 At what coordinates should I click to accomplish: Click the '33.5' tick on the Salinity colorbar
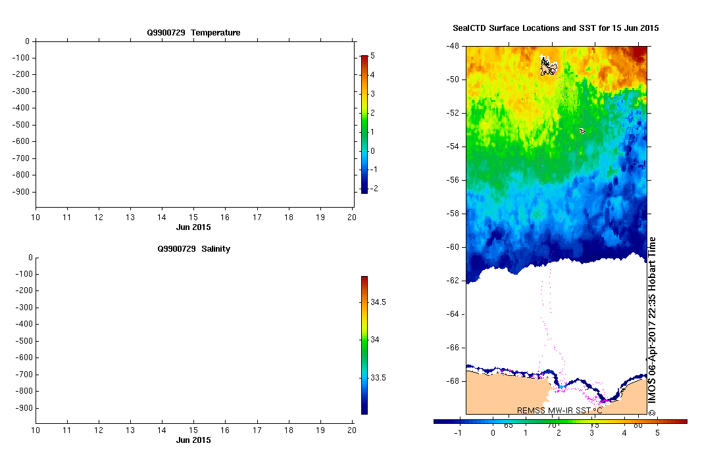point(378,378)
